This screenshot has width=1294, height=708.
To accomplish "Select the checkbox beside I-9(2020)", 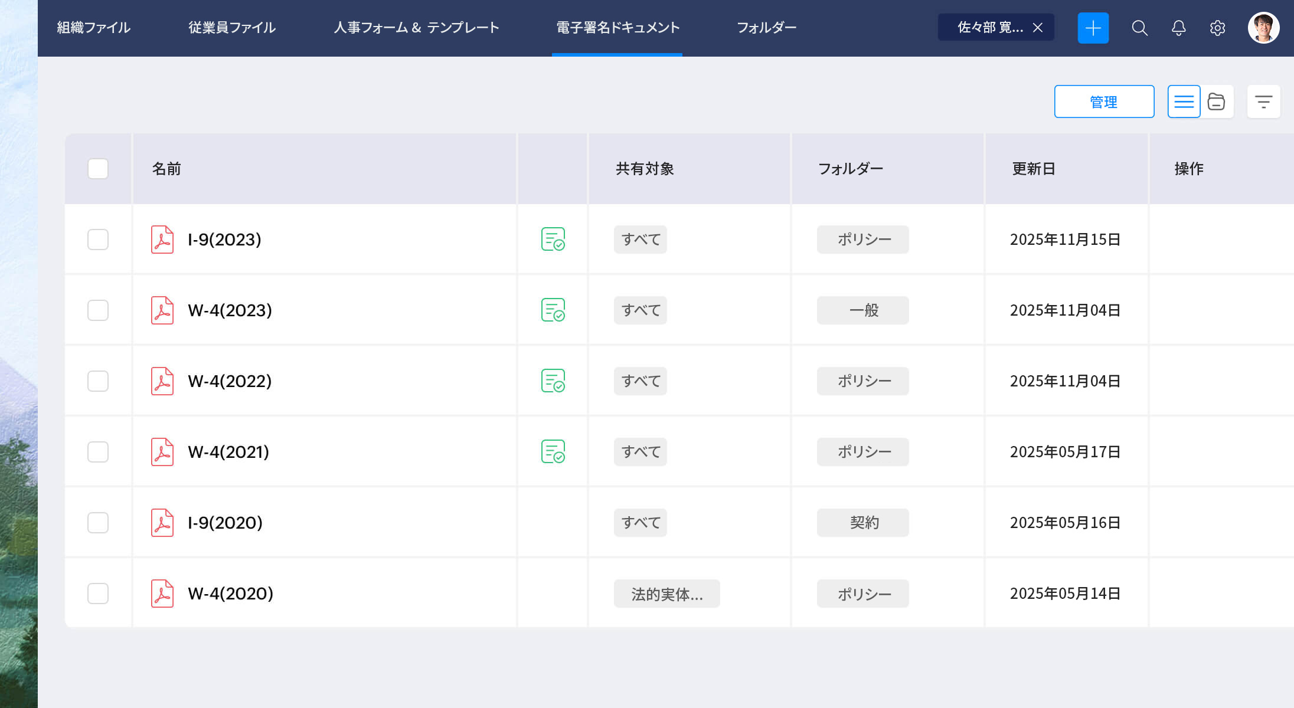I will [98, 522].
